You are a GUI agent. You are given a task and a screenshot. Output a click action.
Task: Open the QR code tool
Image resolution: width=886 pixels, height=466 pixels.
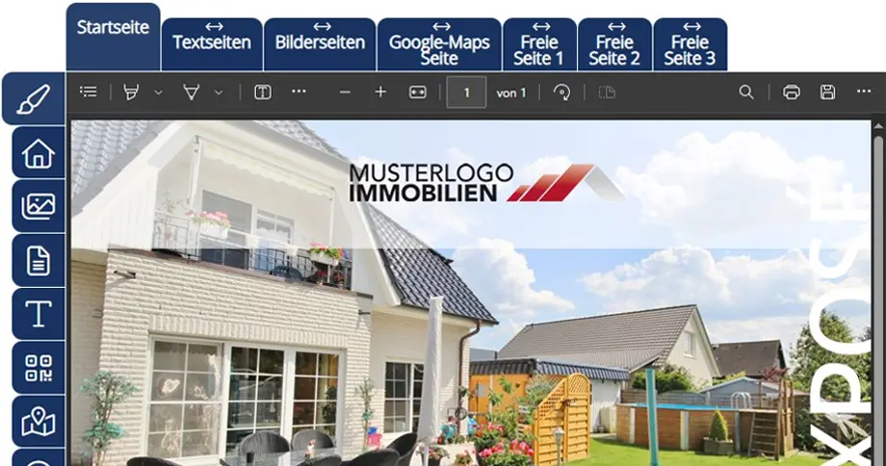coord(39,368)
